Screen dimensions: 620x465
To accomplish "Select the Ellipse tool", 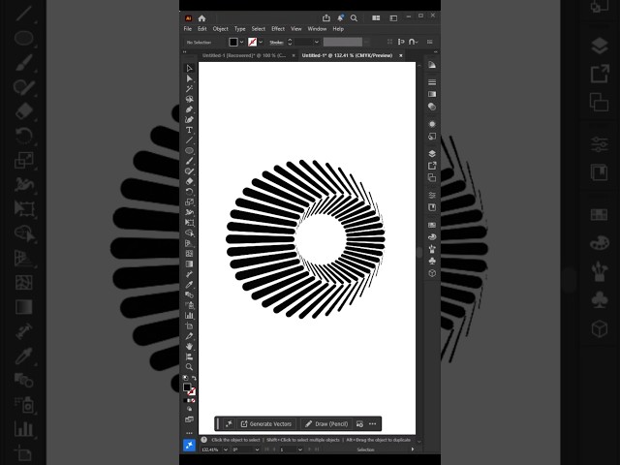I will pyautogui.click(x=189, y=151).
